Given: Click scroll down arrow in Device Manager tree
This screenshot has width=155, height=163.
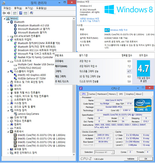Looking at the screenshot, I should pos(74,154).
